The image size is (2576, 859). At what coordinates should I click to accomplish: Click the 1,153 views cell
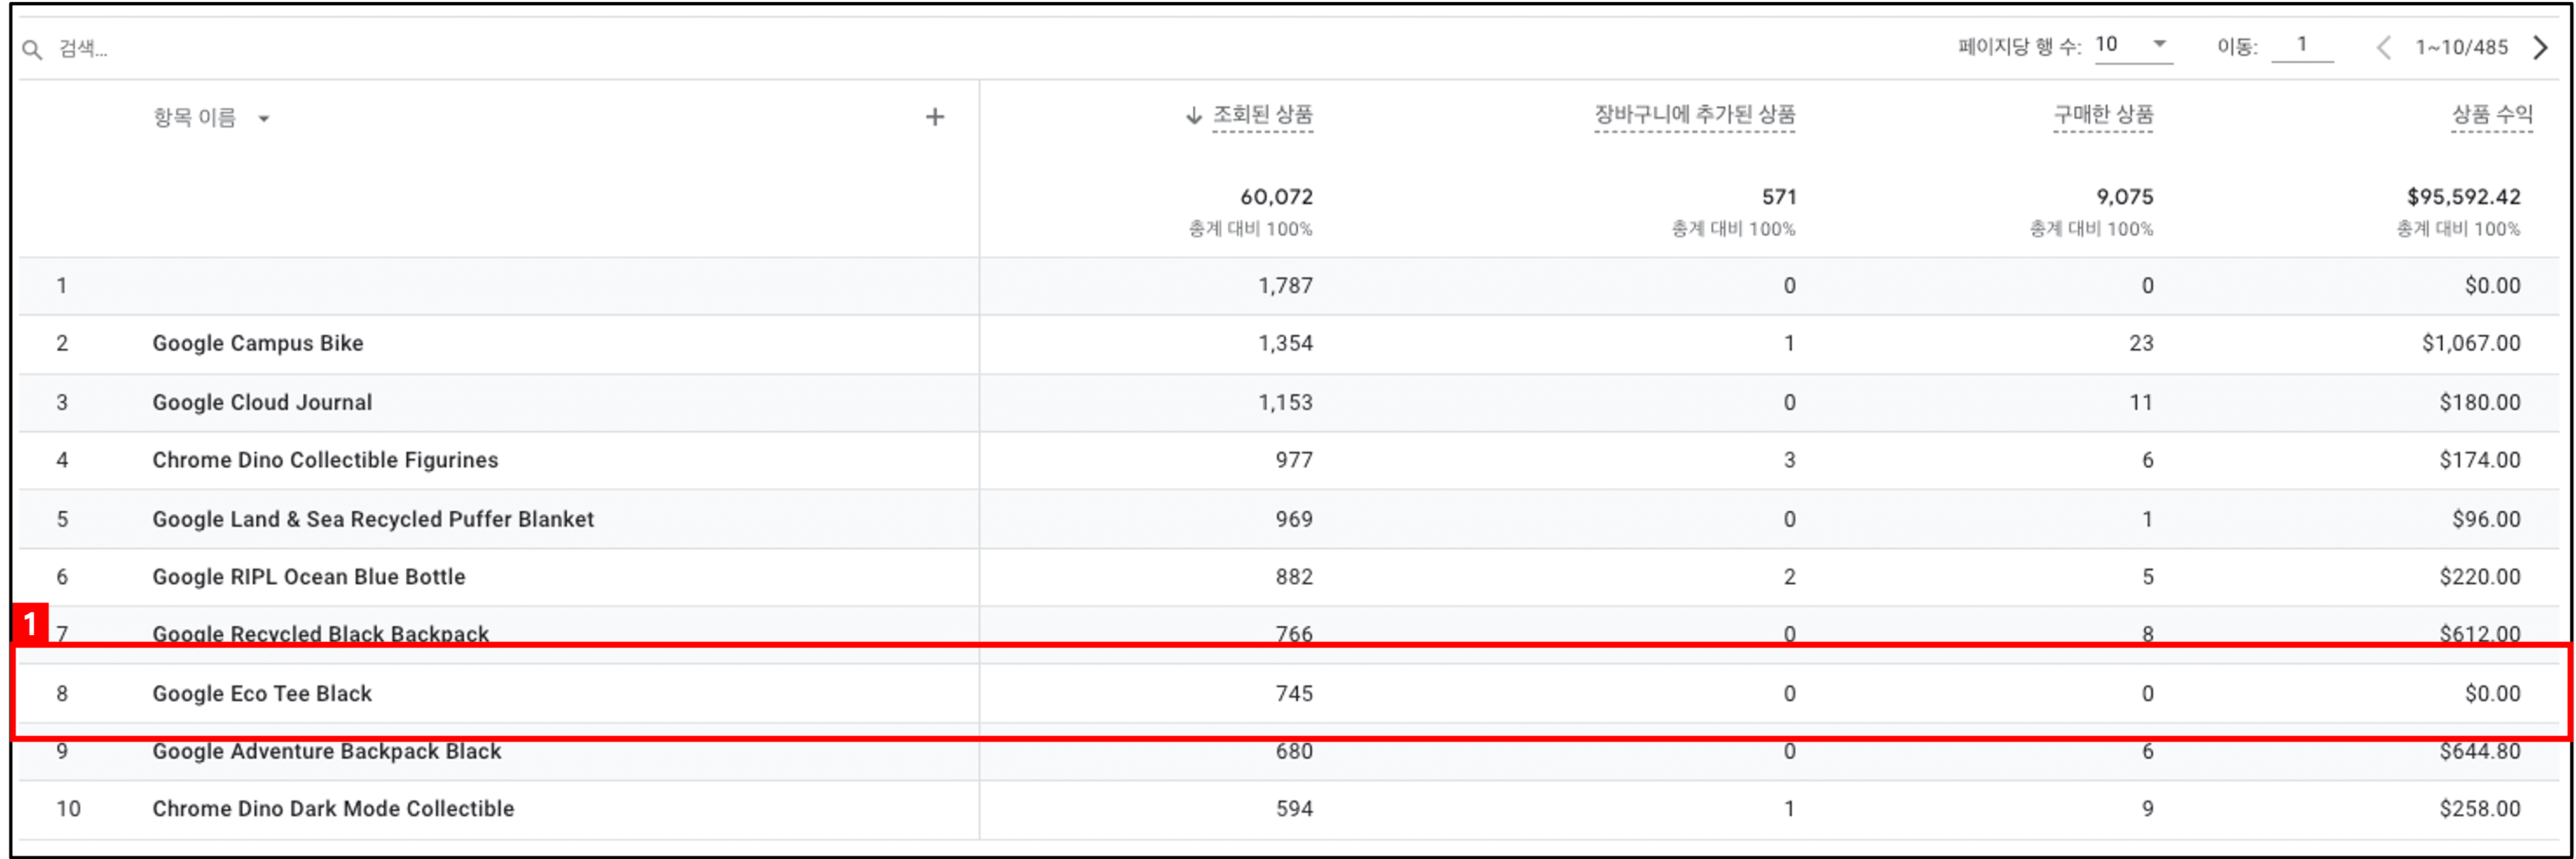coord(1285,402)
